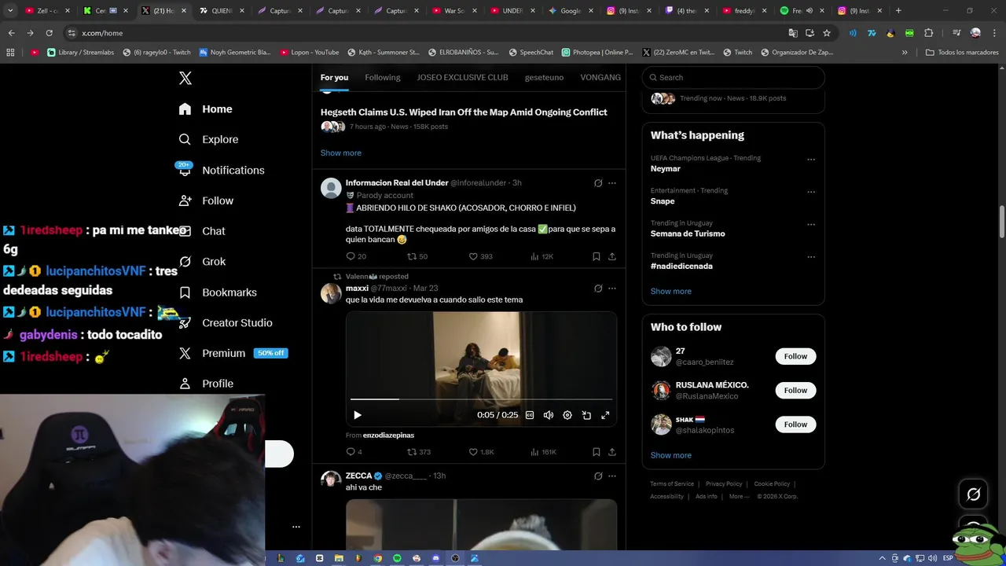Open Creator Studio from sidebar
The width and height of the screenshot is (1006, 566).
pyautogui.click(x=225, y=323)
